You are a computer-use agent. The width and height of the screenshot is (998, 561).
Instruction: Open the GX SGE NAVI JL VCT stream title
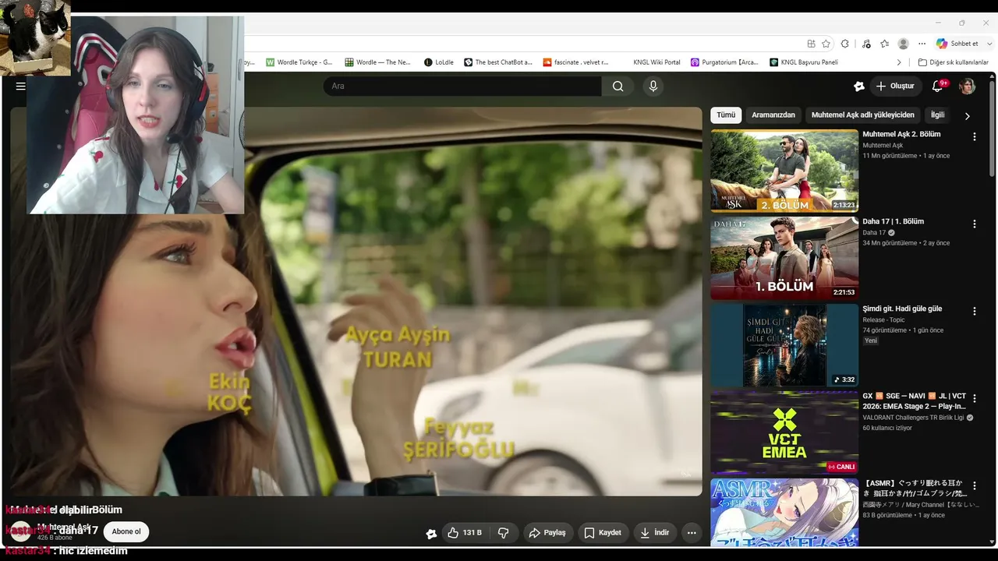pyautogui.click(x=914, y=401)
